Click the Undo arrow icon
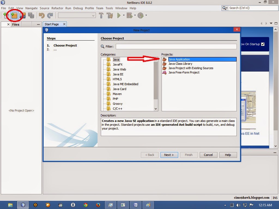The image size is (279, 209). (x=42, y=16)
